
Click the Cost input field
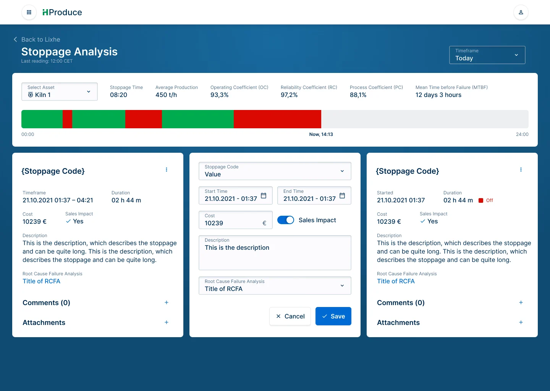point(236,220)
